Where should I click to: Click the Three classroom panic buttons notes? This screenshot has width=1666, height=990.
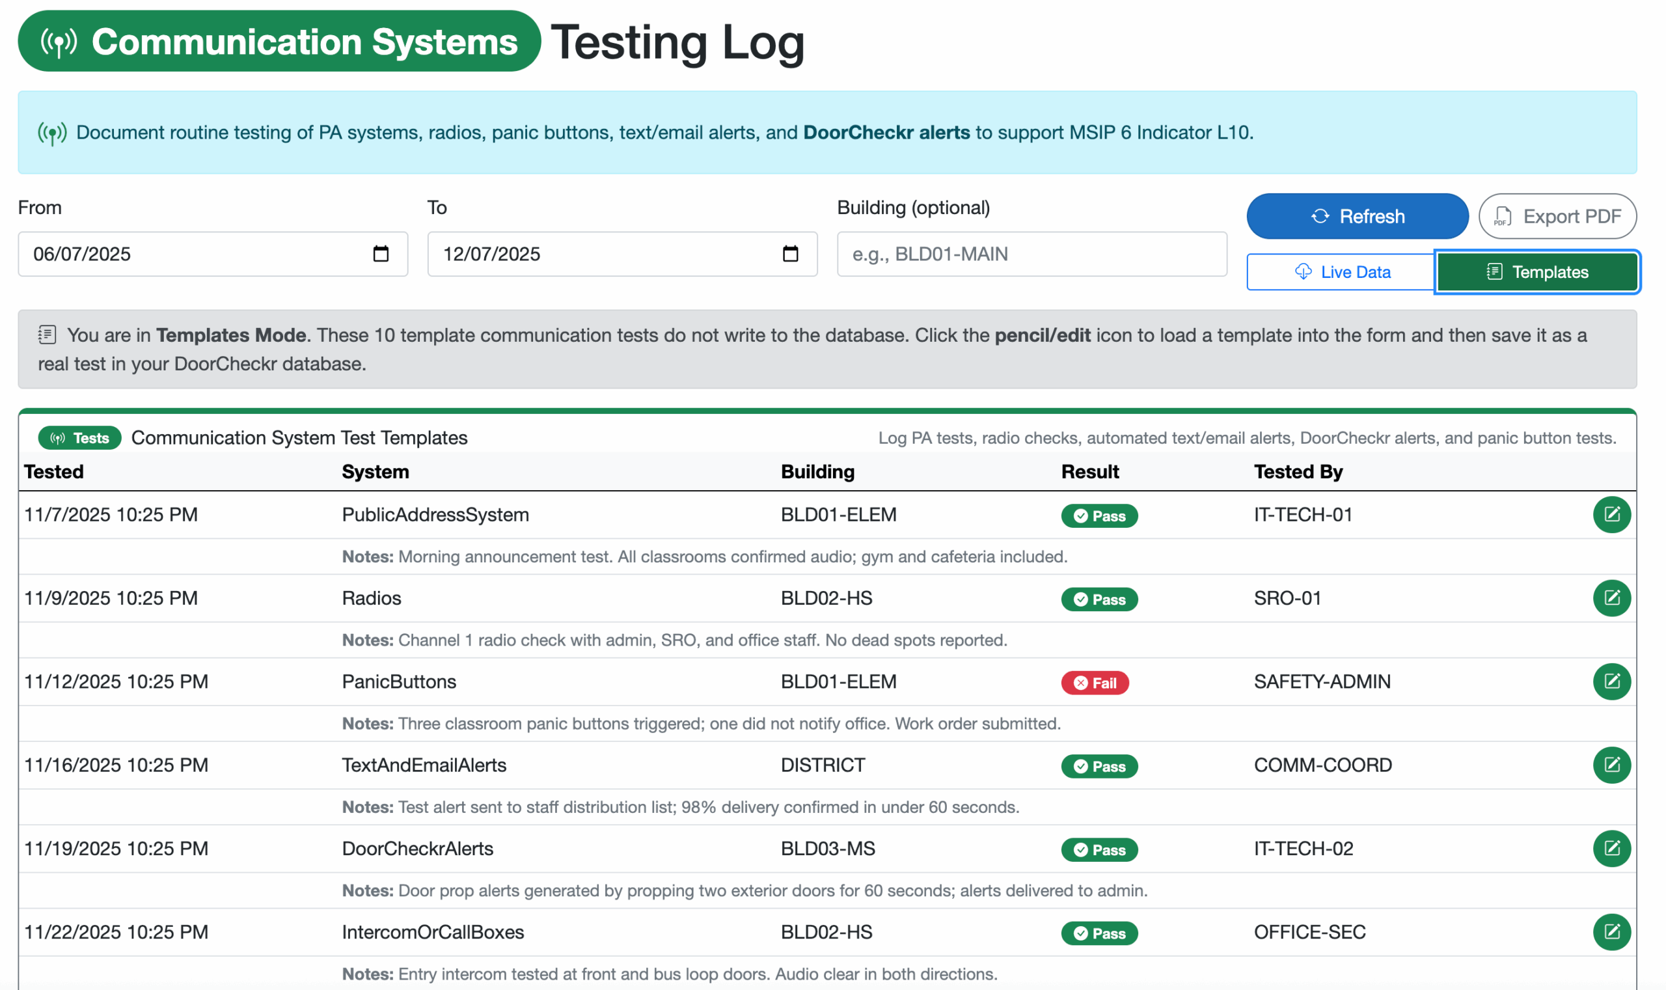(x=701, y=723)
